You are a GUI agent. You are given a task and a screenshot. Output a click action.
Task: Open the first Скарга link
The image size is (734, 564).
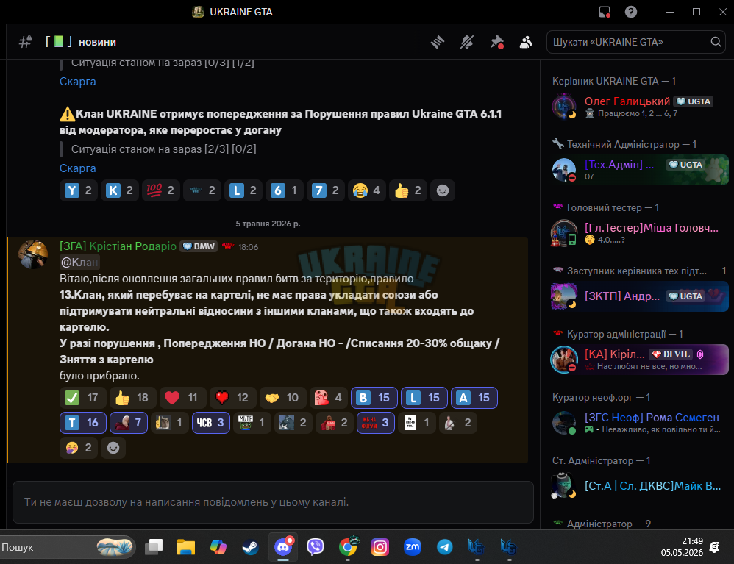[x=78, y=82]
